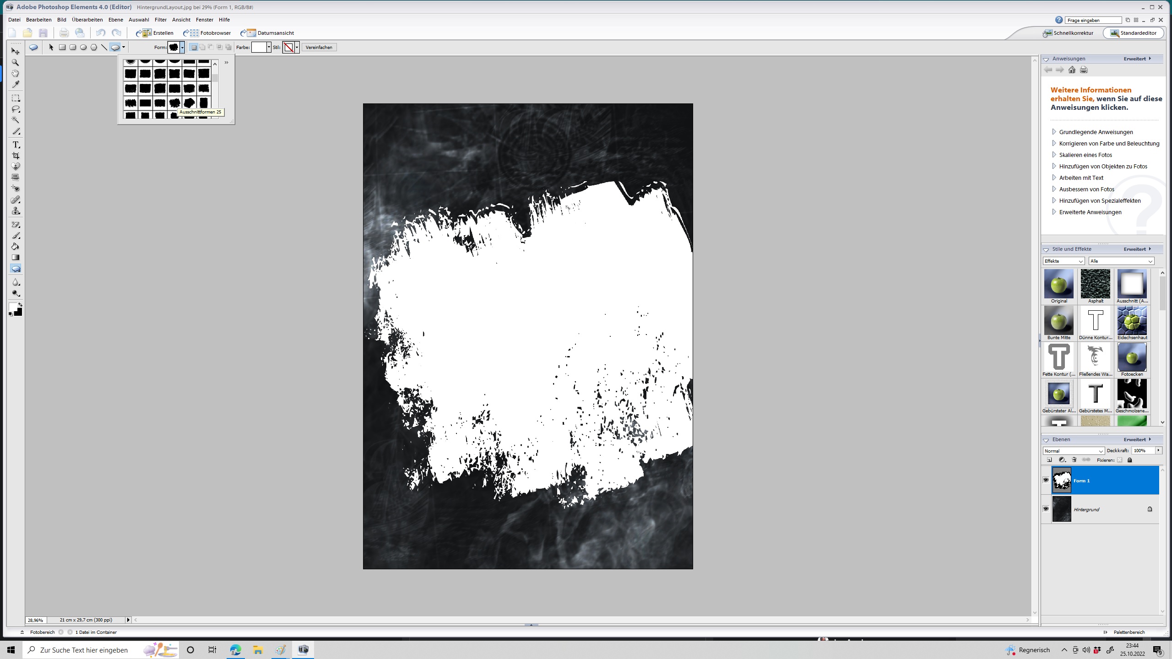Select the Zoom tool in toolbox
The width and height of the screenshot is (1172, 659).
pos(16,62)
